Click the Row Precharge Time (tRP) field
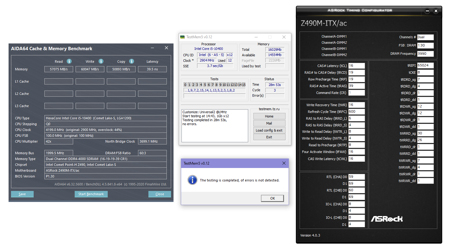Screen dimensions: 452x250 coord(357,79)
